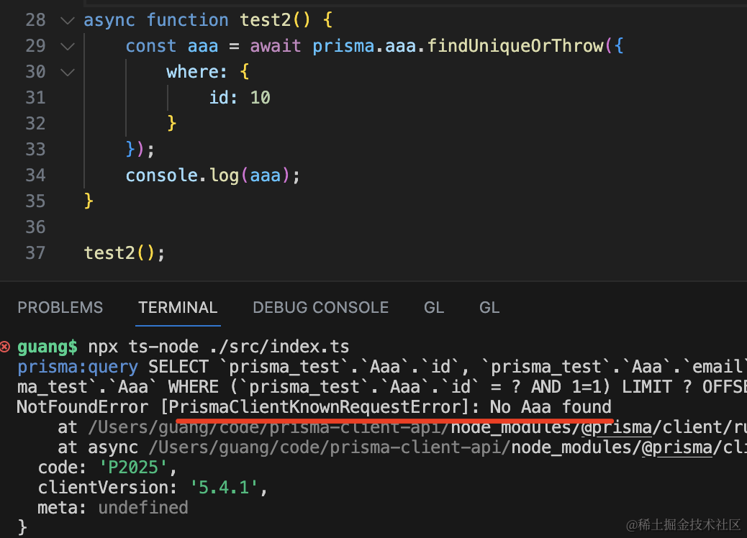Open the file path in the 'at async' stack line
Image resolution: width=747 pixels, height=538 pixels.
432,447
